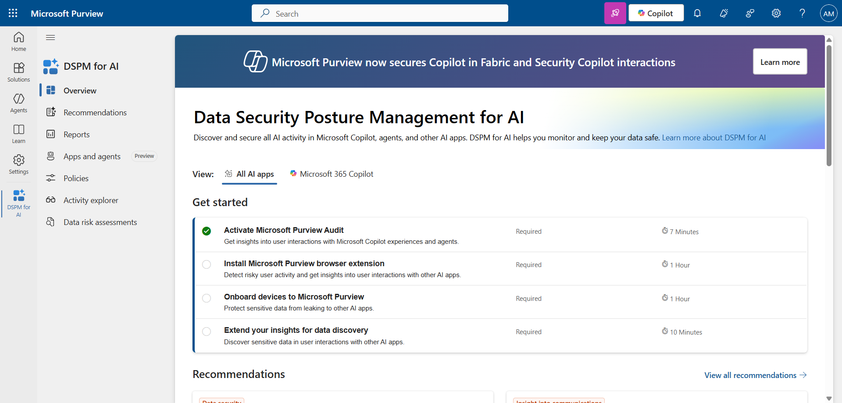Open Activity explorer in the navigation menu
Image resolution: width=842 pixels, height=403 pixels.
[91, 200]
